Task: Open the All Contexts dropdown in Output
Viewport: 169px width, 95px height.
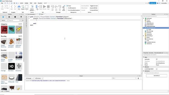Action: click(39, 78)
